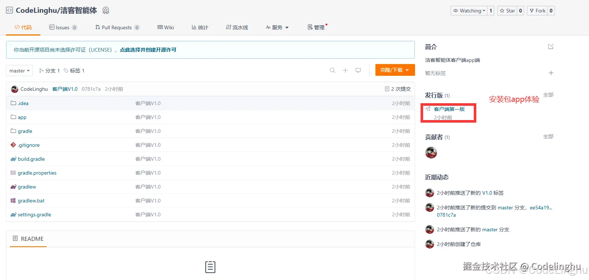Open the settings.gradle file

(x=34, y=214)
